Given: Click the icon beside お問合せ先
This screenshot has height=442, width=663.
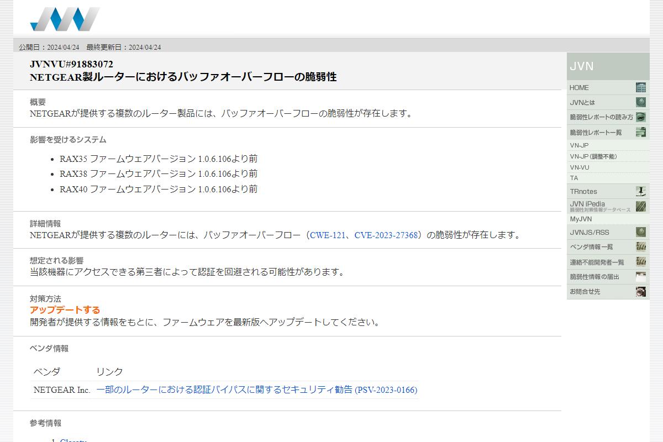Looking at the screenshot, I should click(x=640, y=291).
